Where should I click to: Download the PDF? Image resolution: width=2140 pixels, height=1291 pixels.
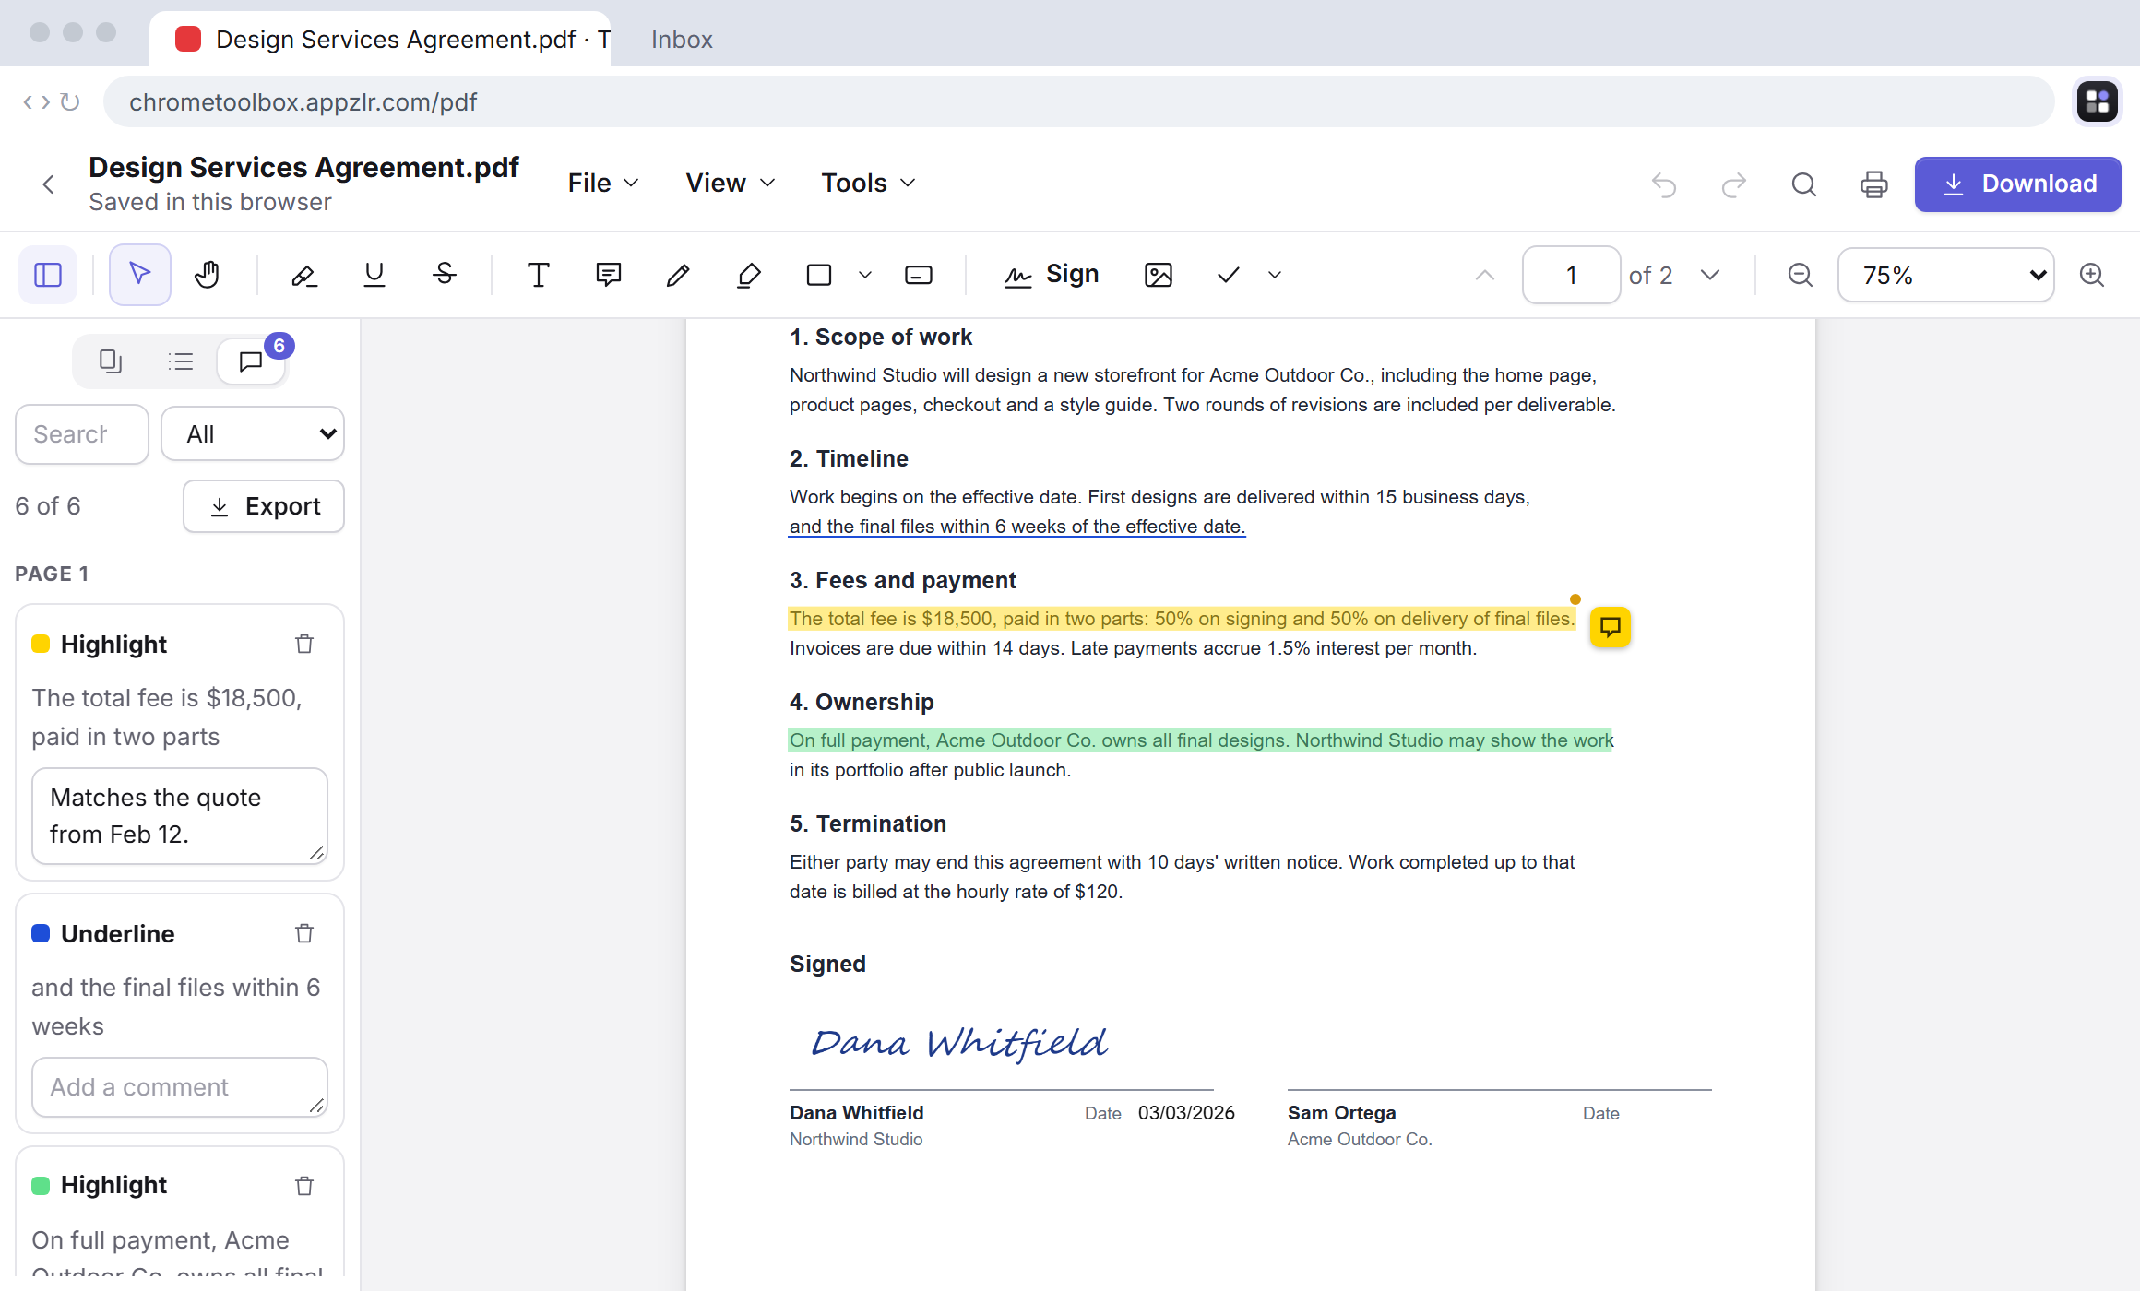(2018, 184)
